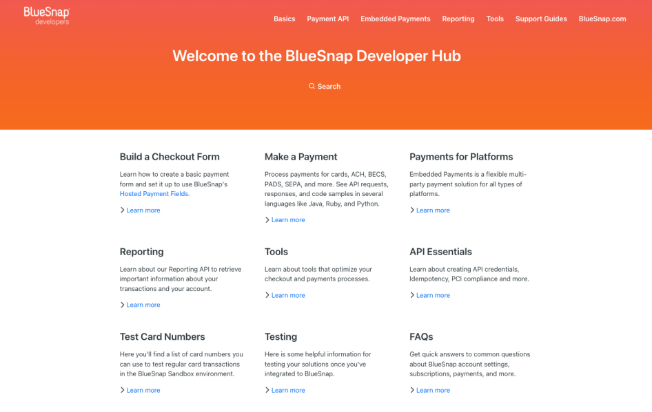The width and height of the screenshot is (652, 412).
Task: Click the magnifying glass search icon
Action: (x=312, y=86)
